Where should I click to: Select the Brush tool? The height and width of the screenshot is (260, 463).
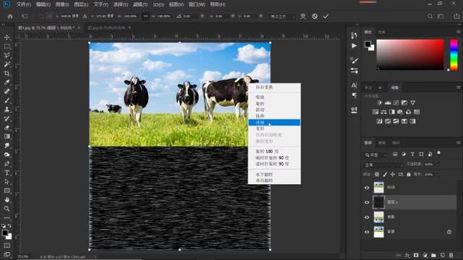coord(7,100)
